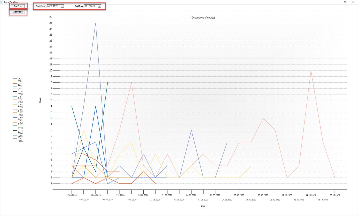Expand the End Date calendar dropdown
358x216 pixels.
[99, 6]
